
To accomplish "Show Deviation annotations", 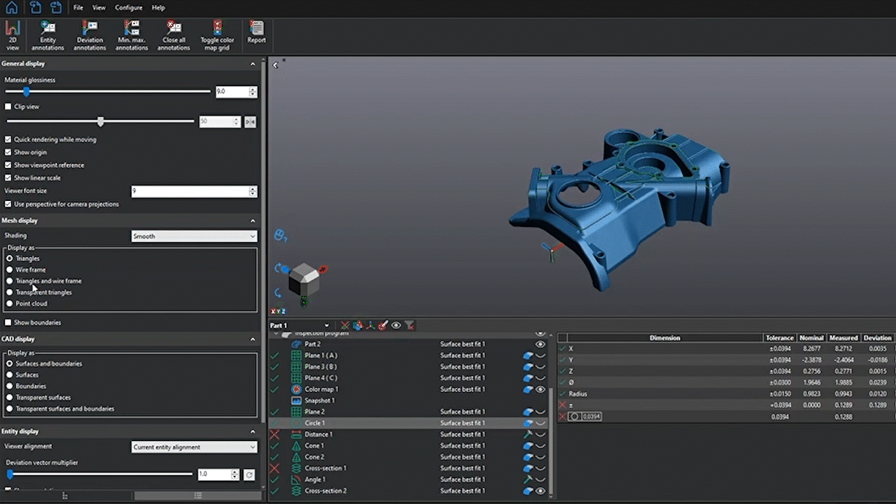I will pyautogui.click(x=90, y=35).
